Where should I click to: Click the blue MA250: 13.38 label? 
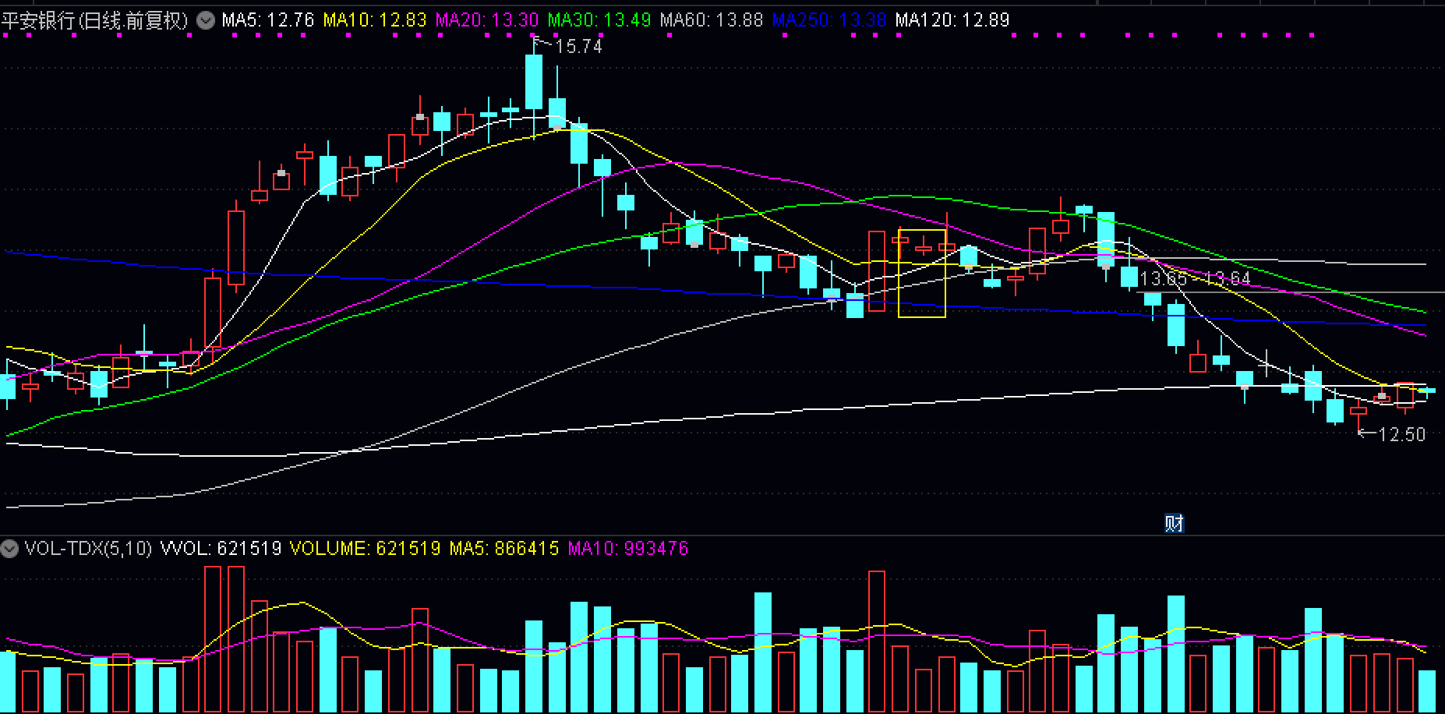click(829, 20)
